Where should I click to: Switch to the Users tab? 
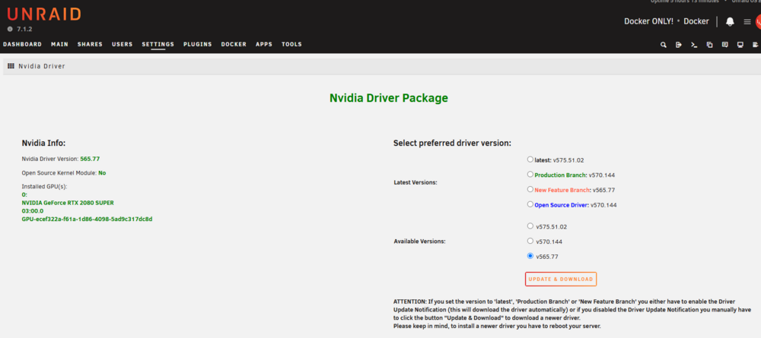click(123, 44)
